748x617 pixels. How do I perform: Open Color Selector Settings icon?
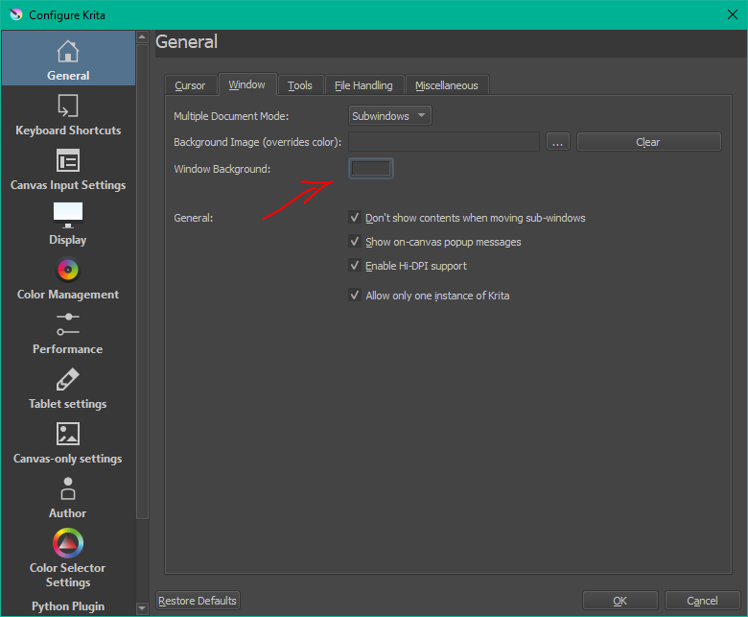coord(67,544)
